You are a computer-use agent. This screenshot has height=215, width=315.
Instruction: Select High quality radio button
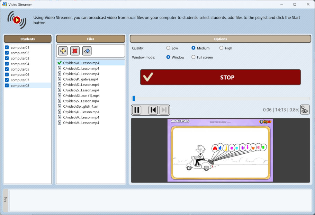(222, 48)
